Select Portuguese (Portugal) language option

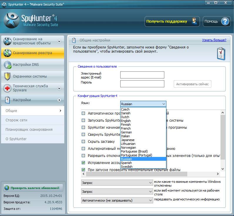[x=143, y=155]
